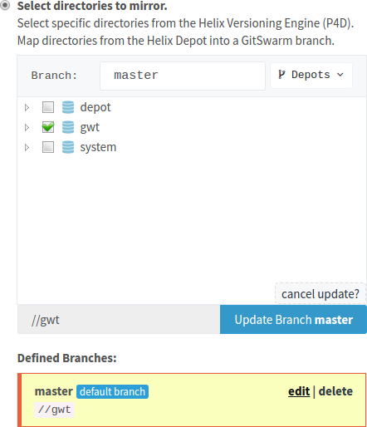
Task: Check the system checkbox
Action: click(48, 147)
